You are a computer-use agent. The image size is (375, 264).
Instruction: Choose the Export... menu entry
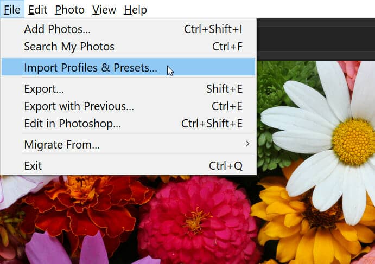[x=129, y=89]
